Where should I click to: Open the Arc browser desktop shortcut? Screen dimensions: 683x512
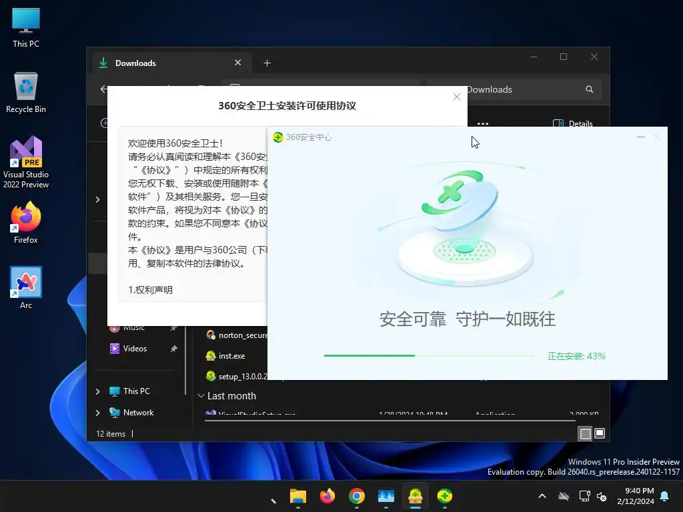pos(26,288)
